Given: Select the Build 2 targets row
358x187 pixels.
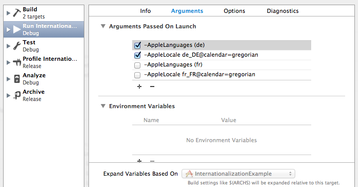Looking at the screenshot, I should pos(44,13).
